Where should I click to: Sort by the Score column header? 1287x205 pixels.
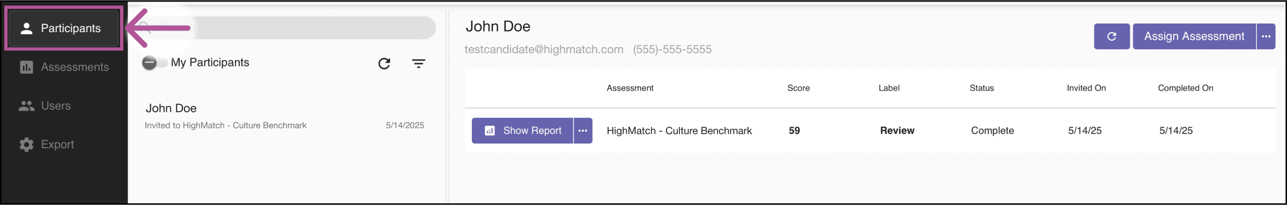click(x=798, y=88)
